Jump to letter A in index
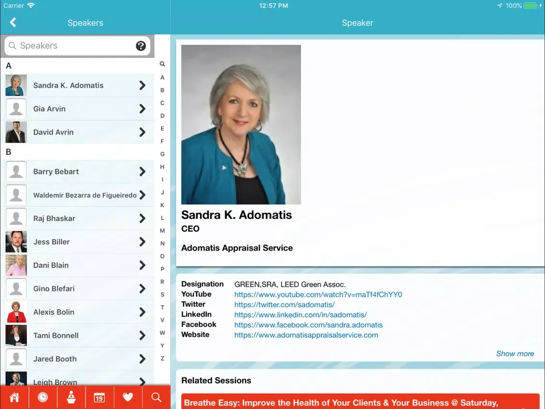The width and height of the screenshot is (545, 409). pyautogui.click(x=162, y=78)
